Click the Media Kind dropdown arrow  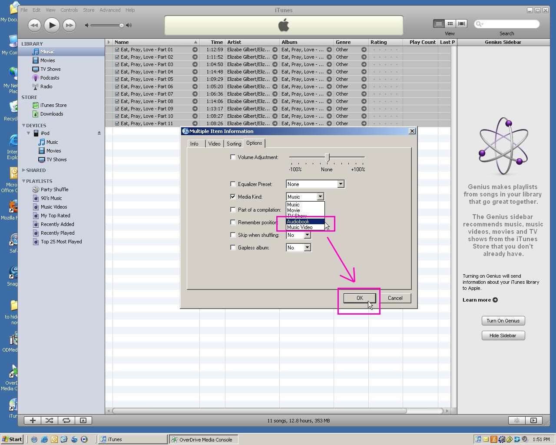coord(320,196)
